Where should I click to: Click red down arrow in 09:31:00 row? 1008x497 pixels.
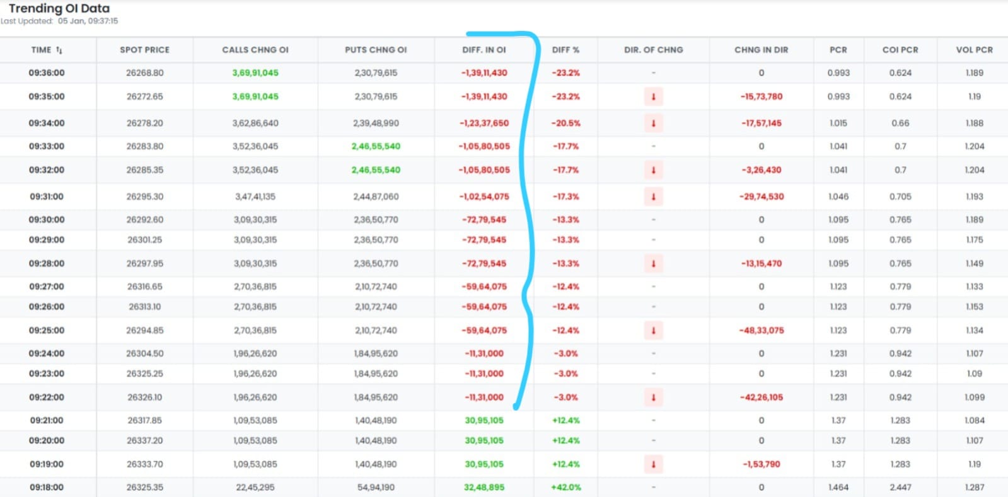pos(653,197)
